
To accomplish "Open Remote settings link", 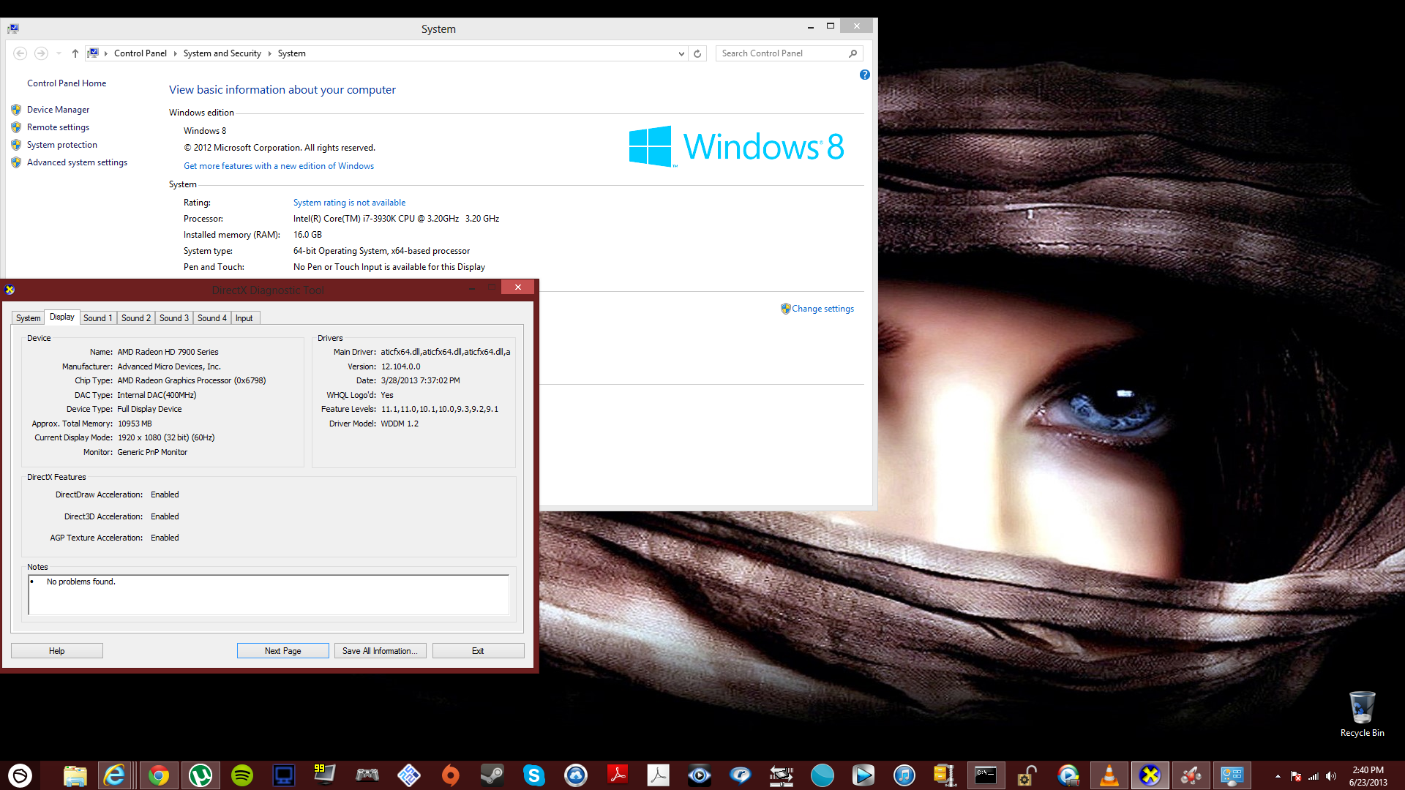I will (x=58, y=127).
